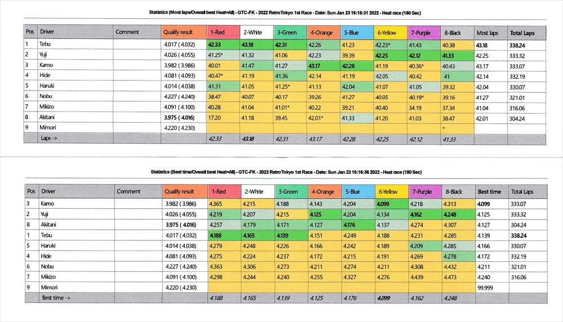This screenshot has width=563, height=322.
Task: Select the Statistics (Most laps) report title
Action: click(281, 12)
